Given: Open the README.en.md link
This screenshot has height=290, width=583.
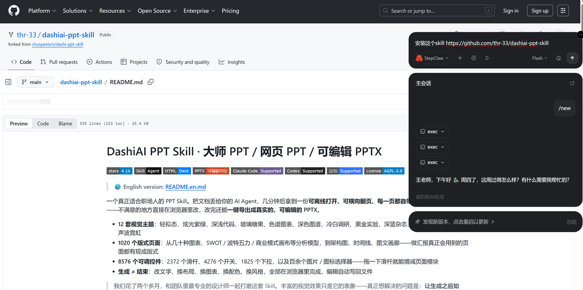Looking at the screenshot, I should pos(185,187).
